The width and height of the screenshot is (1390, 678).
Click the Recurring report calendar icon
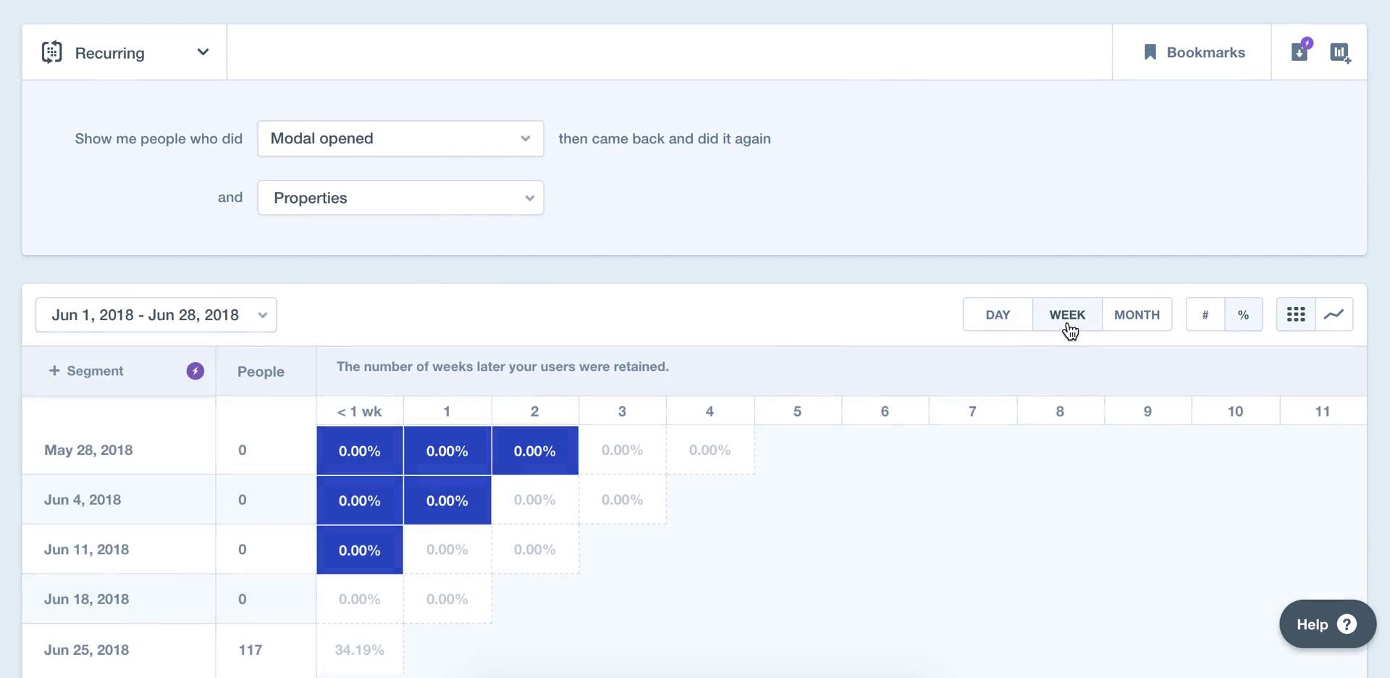click(x=52, y=53)
